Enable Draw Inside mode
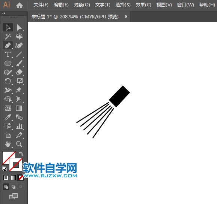Image resolution: width=217 pixels, height=204 pixels. pos(21,187)
